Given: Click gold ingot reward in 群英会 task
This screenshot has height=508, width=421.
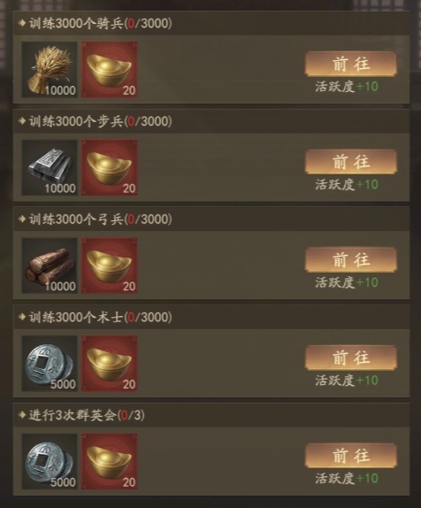Looking at the screenshot, I should click(x=110, y=462).
